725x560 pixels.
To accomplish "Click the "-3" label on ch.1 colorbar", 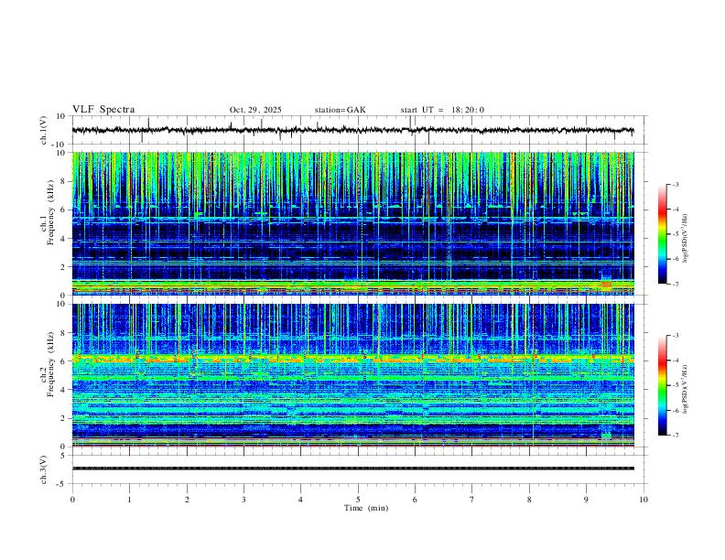I will click(x=676, y=185).
